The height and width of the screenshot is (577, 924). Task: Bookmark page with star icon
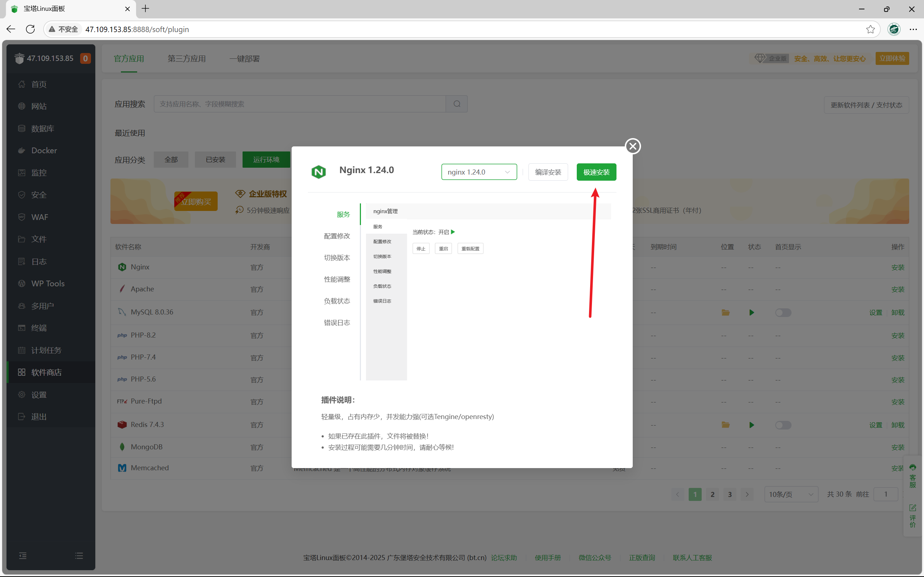click(870, 29)
